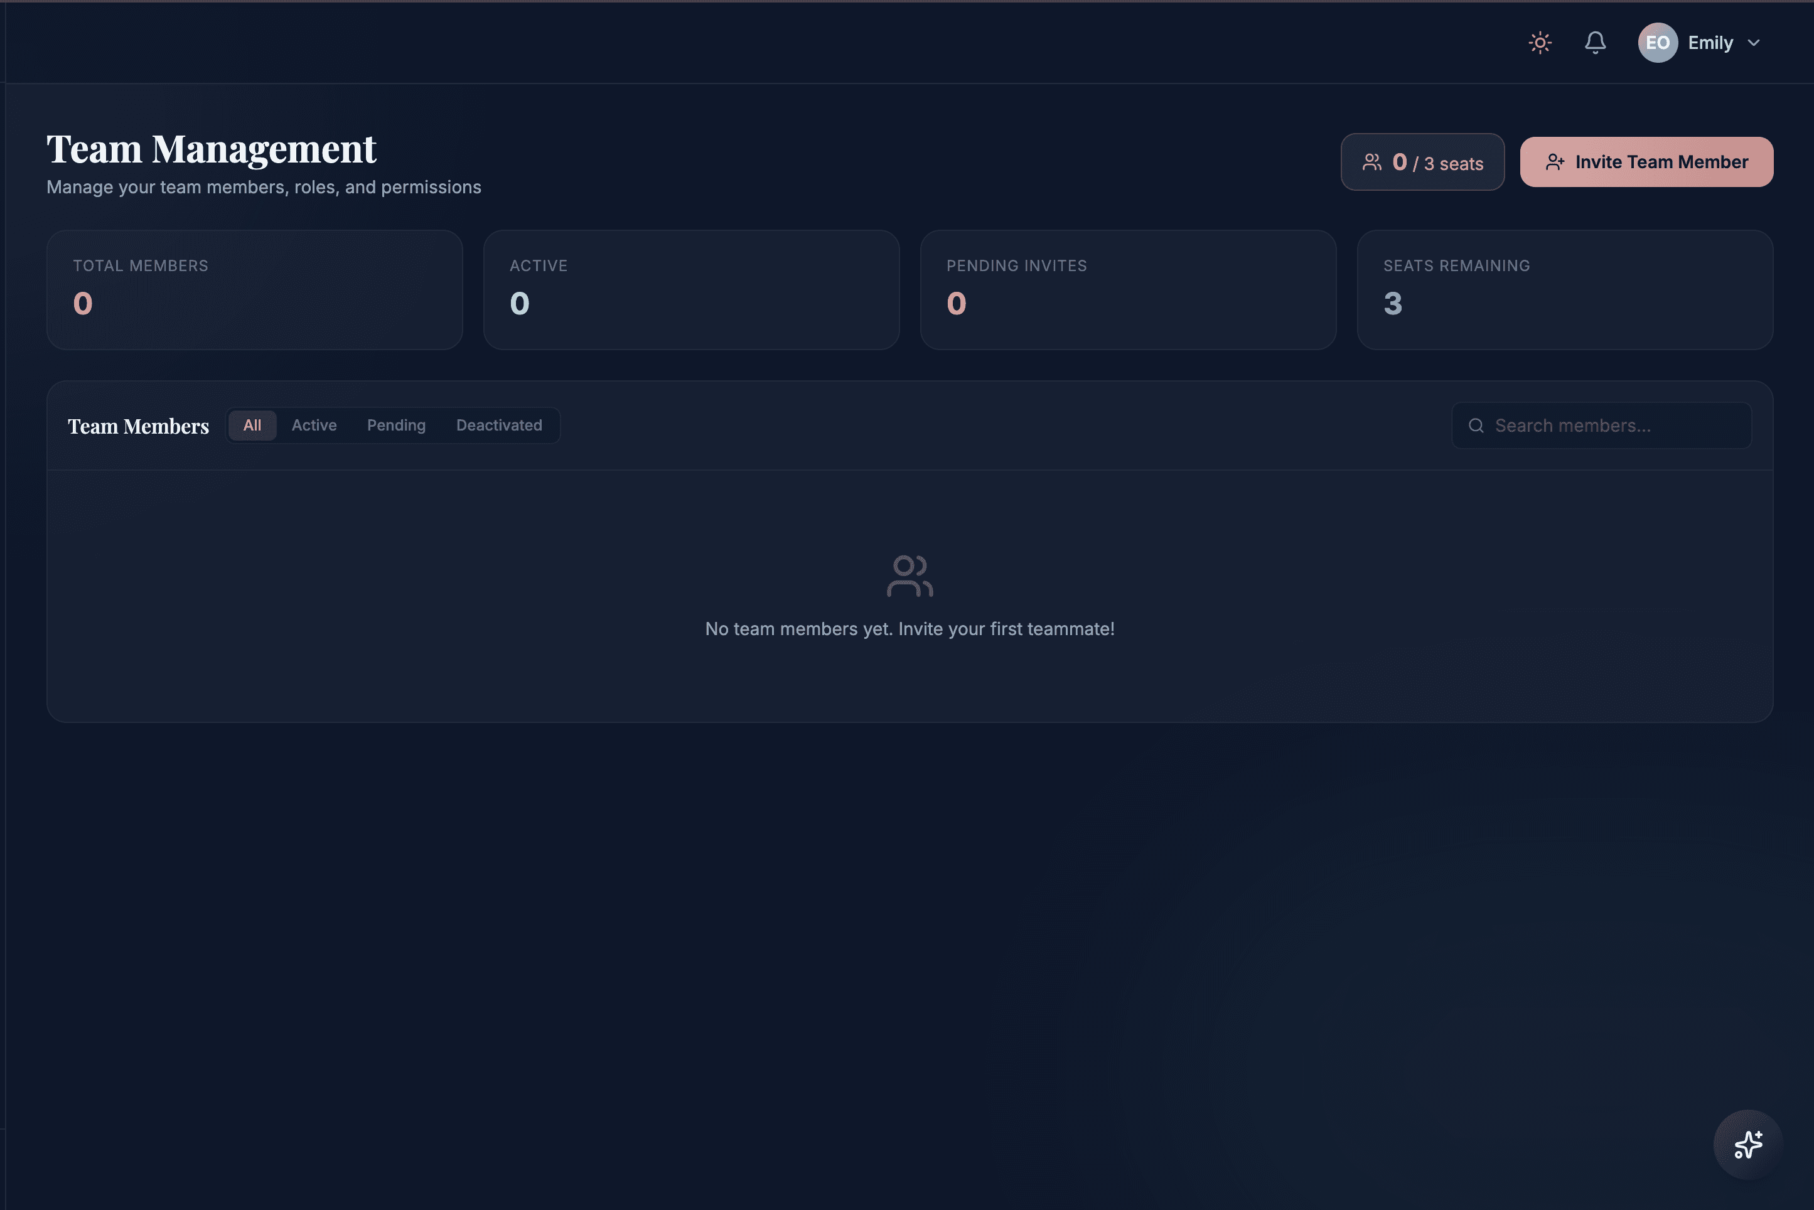Click the EO avatar circle
This screenshot has height=1210, width=1814.
(x=1657, y=43)
